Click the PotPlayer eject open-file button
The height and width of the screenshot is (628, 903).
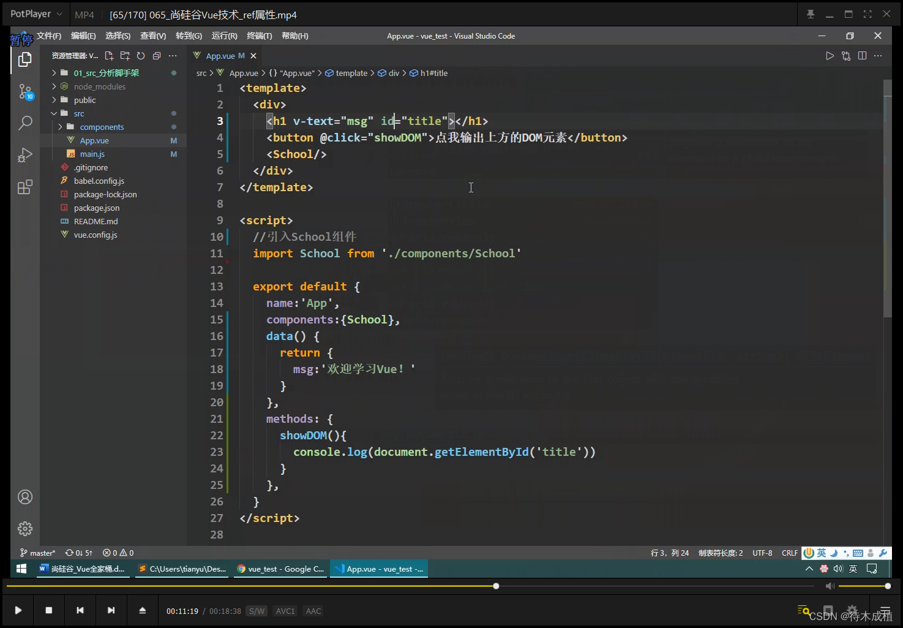(x=142, y=610)
